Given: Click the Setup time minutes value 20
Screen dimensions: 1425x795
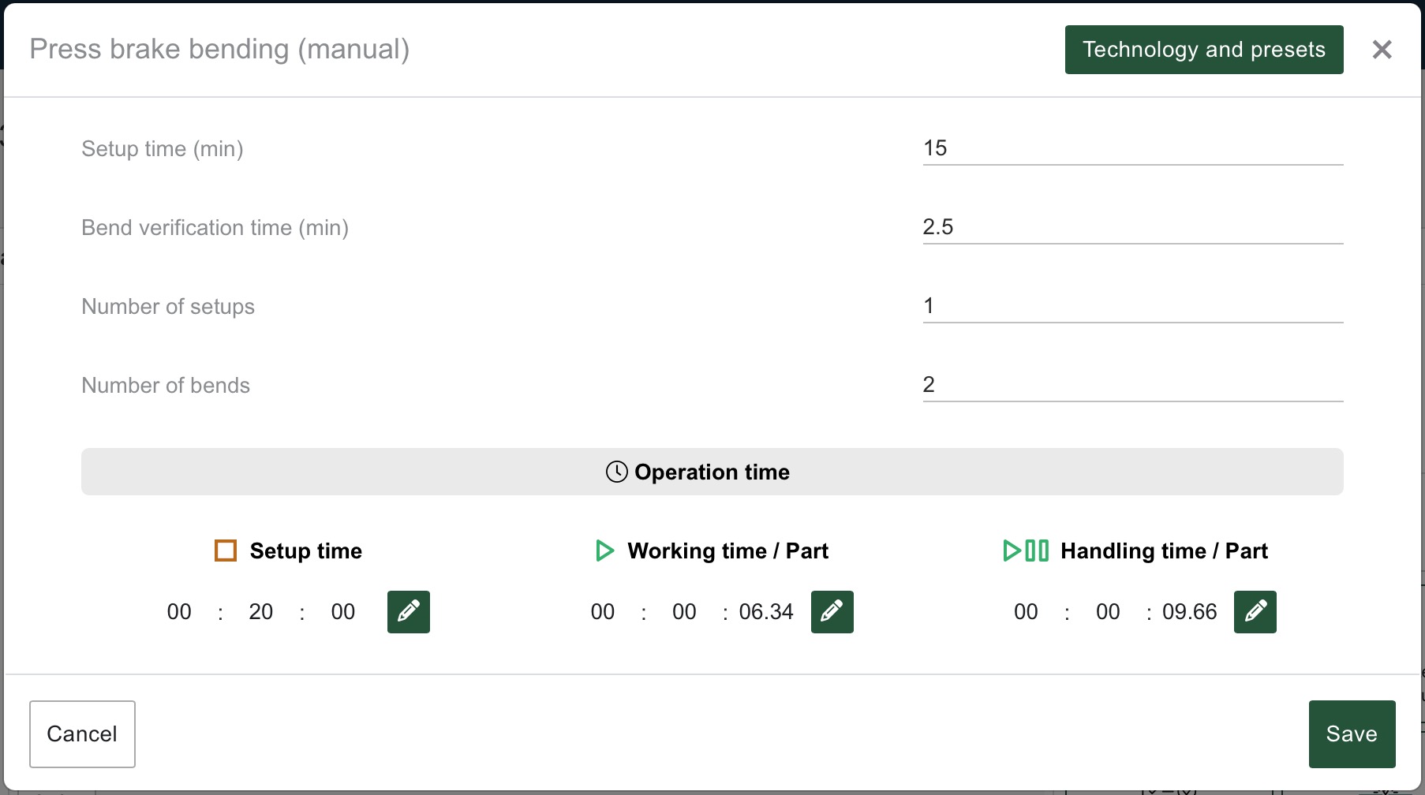Looking at the screenshot, I should 260,612.
